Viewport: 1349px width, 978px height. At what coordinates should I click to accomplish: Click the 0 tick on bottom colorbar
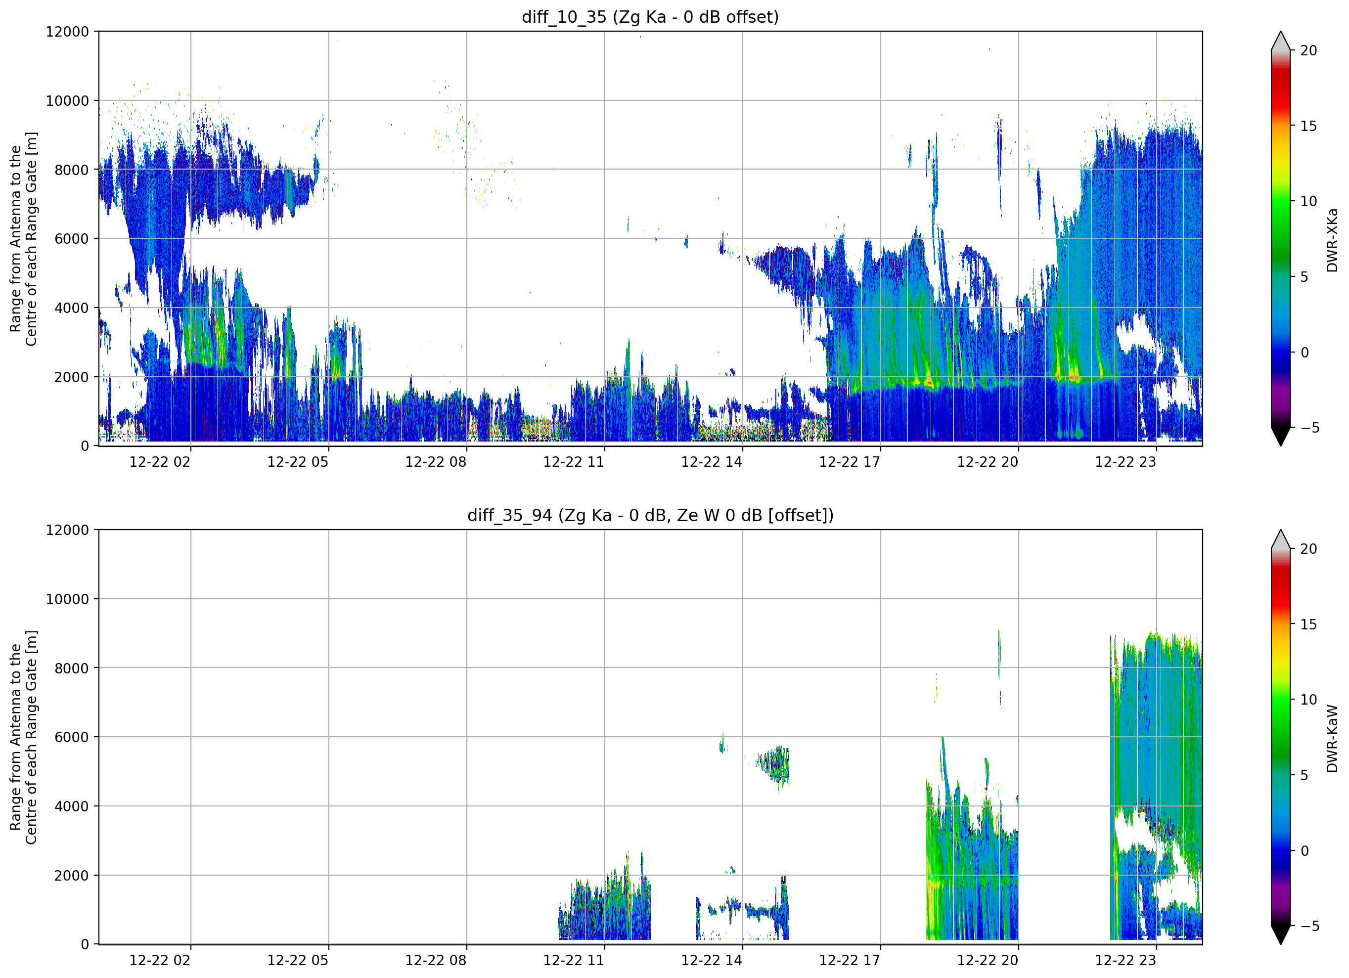(x=1304, y=851)
